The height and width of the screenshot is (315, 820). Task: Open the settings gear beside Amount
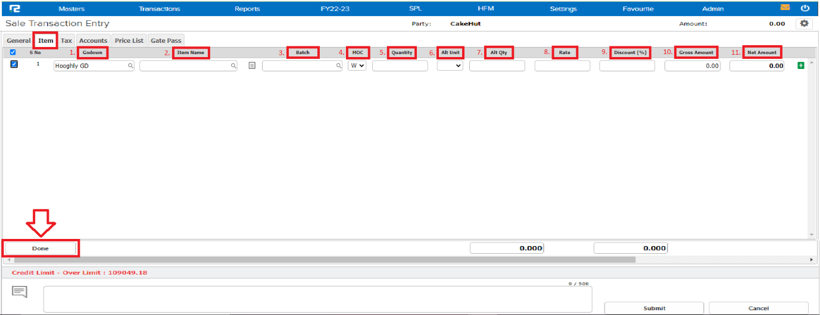click(804, 24)
